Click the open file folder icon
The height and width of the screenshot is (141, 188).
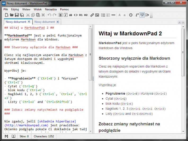[12, 15]
